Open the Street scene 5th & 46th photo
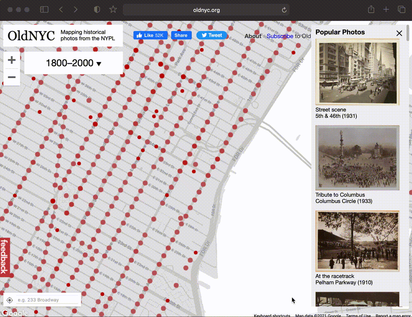Screen dimensions: 412x317 click(x=357, y=72)
